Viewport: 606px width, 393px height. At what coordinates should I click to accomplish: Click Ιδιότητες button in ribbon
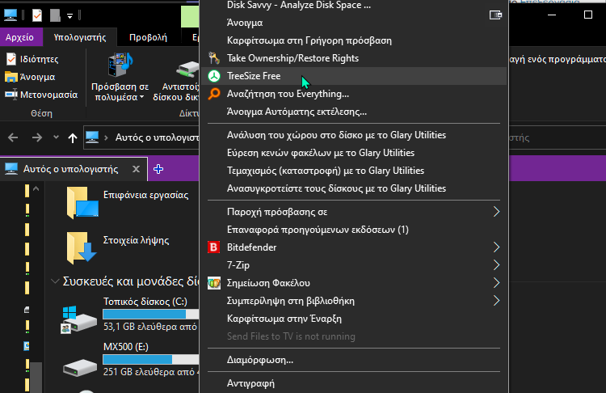coord(32,59)
